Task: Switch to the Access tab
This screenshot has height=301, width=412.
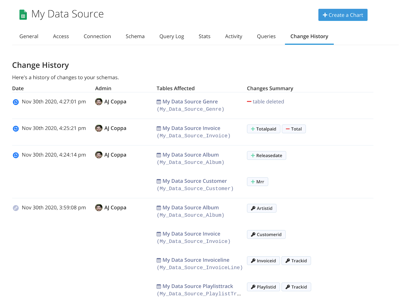Action: click(x=61, y=36)
